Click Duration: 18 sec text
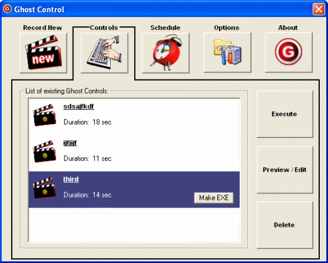The height and width of the screenshot is (263, 328). tap(87, 122)
